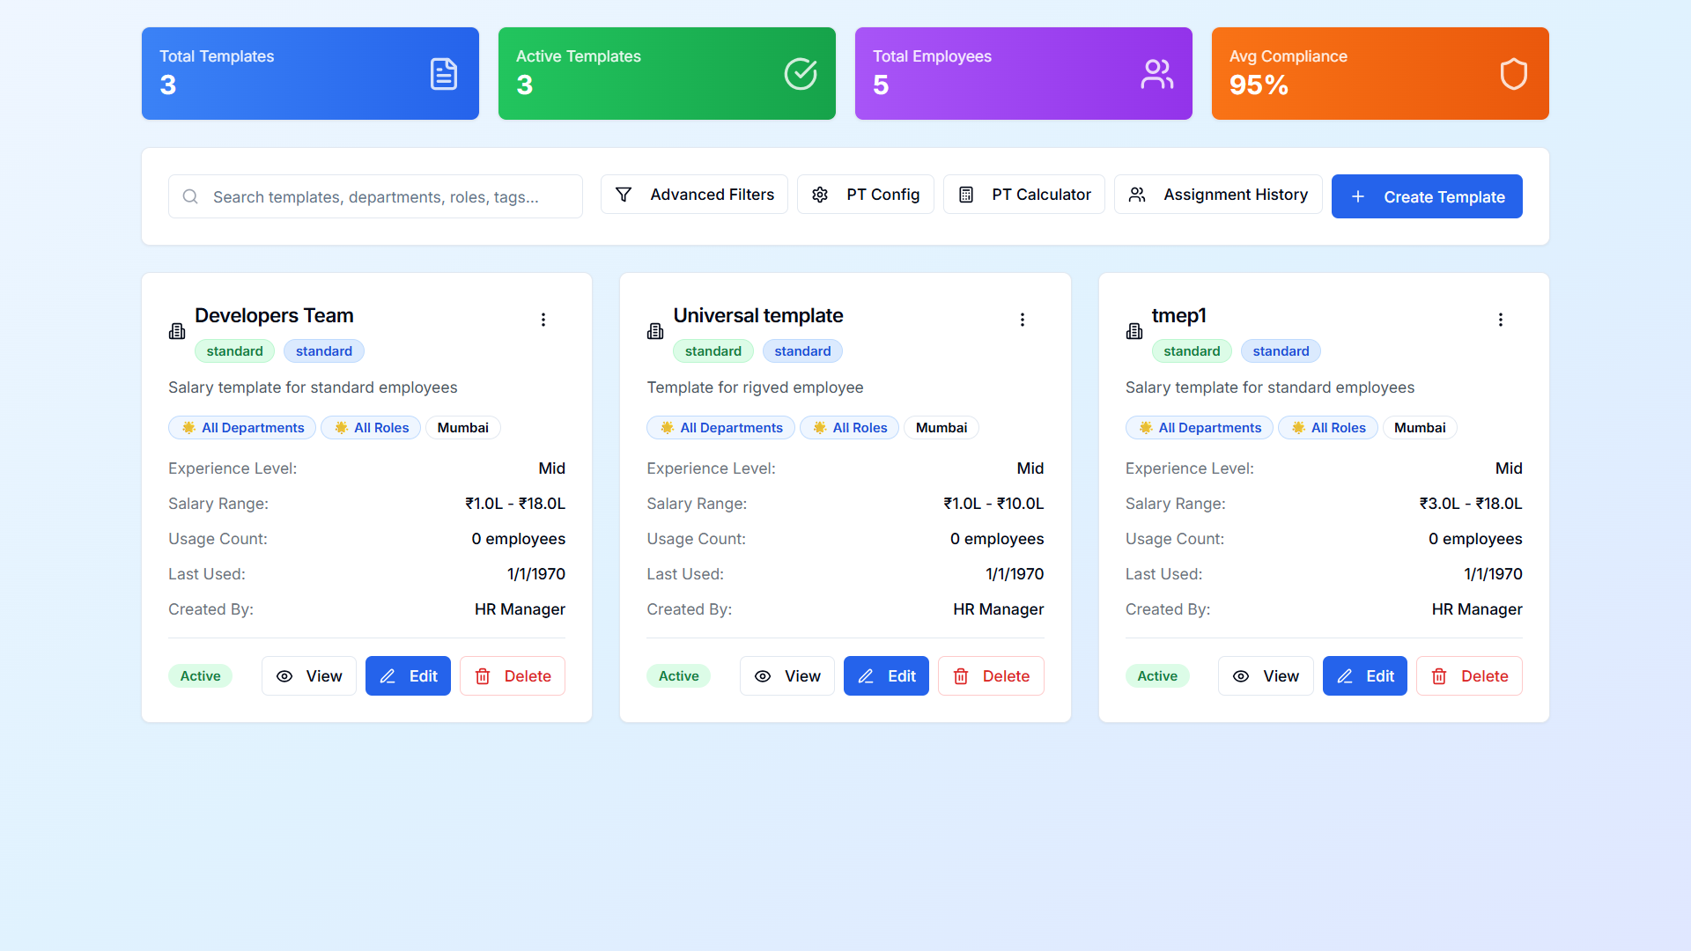Edit the Universal template
1691x951 pixels.
pos(886,676)
